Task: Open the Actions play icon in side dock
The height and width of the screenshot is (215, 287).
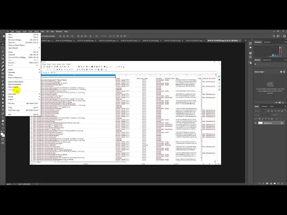Action: click(250, 47)
